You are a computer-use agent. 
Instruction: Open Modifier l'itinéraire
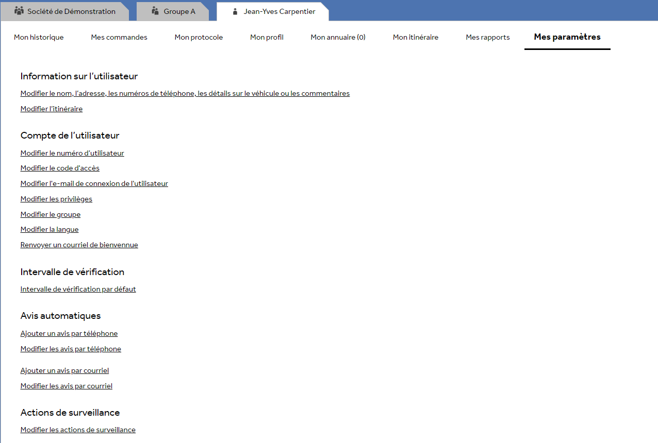pyautogui.click(x=52, y=109)
